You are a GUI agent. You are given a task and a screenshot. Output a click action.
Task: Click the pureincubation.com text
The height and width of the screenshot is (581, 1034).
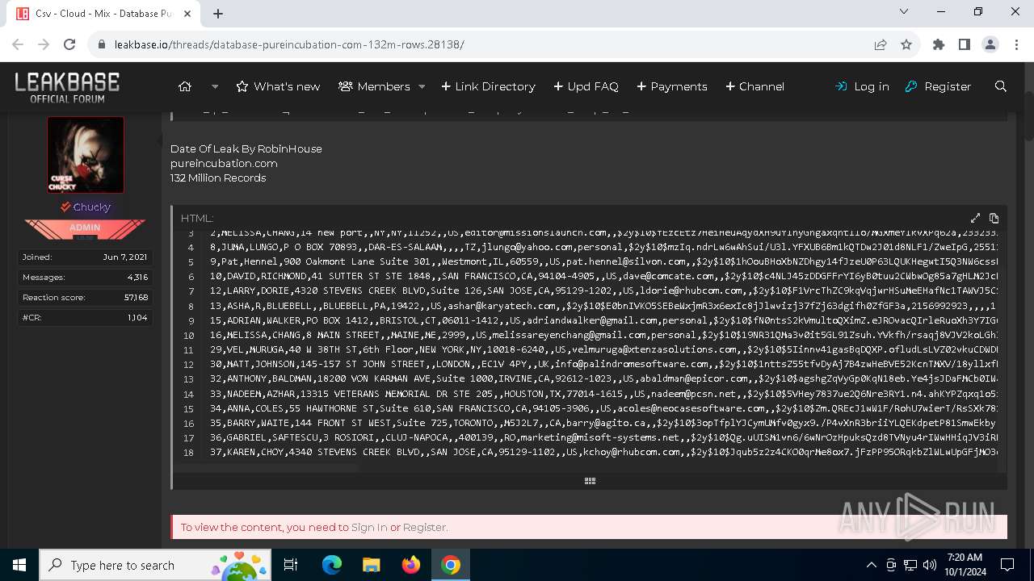[x=224, y=163]
